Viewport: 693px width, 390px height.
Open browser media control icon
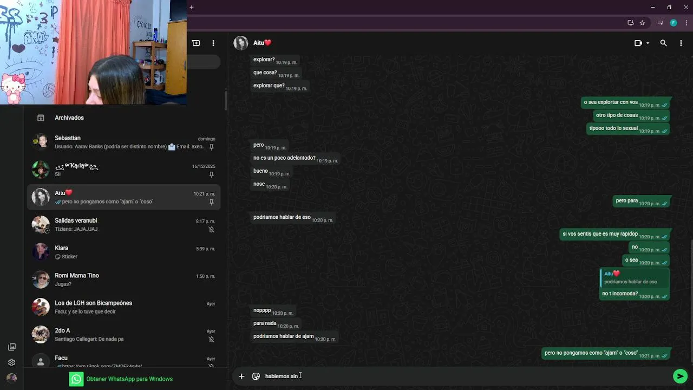(x=660, y=23)
